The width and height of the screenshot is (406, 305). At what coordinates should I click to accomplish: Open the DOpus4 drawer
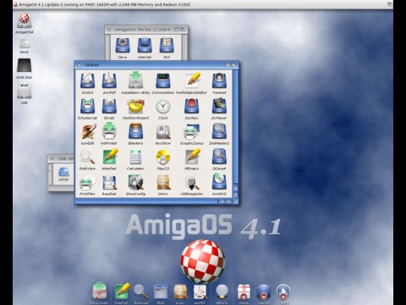(219, 157)
